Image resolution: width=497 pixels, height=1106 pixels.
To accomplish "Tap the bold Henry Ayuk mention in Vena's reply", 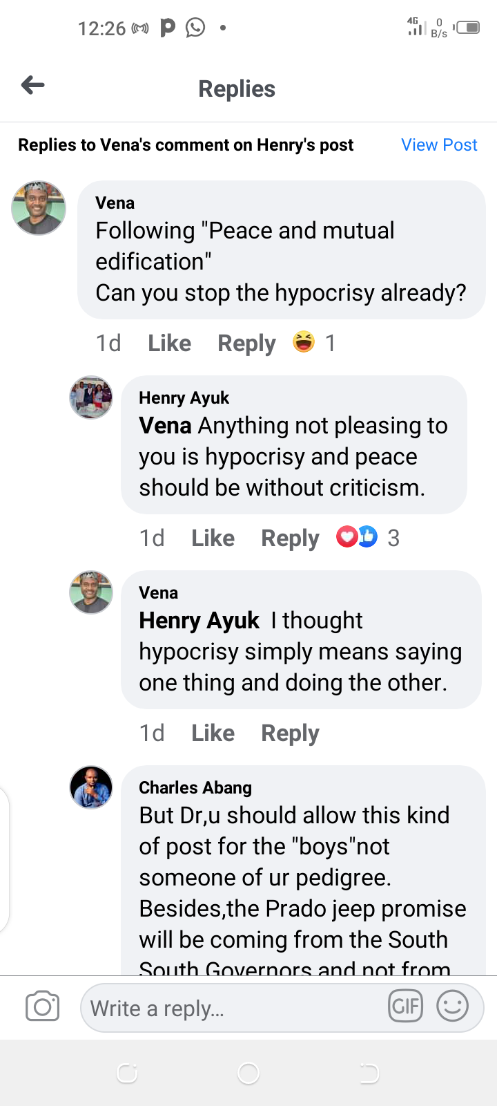I will pyautogui.click(x=199, y=621).
